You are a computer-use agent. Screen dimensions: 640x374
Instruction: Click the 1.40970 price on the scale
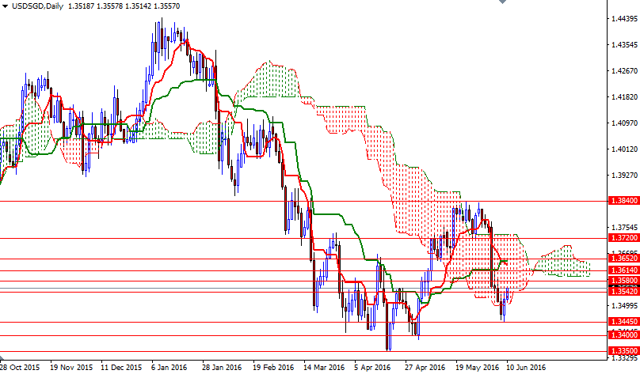click(x=623, y=123)
